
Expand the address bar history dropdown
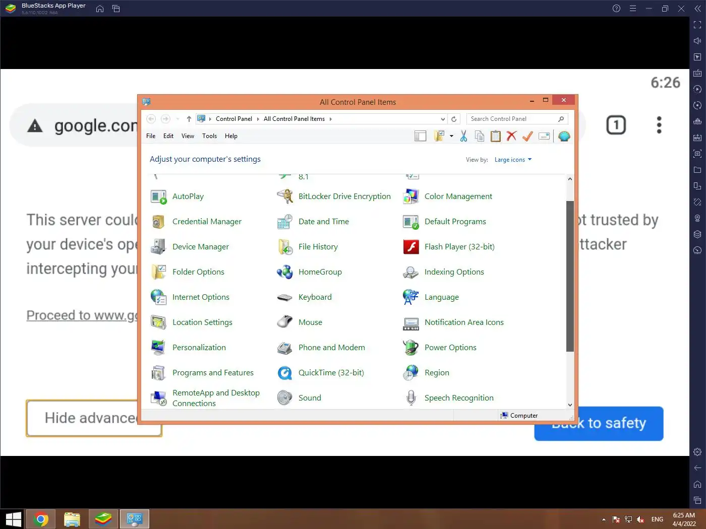point(443,119)
